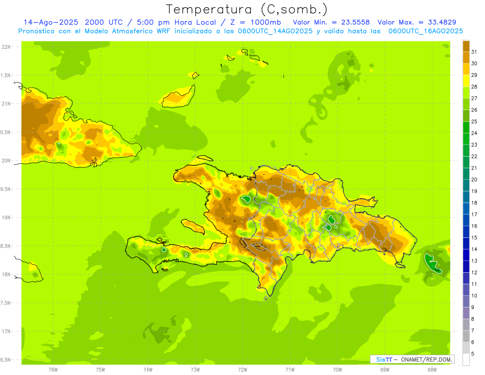Click the gray swatch between 6 and 7
The height and width of the screenshot is (375, 485).
(x=466, y=336)
